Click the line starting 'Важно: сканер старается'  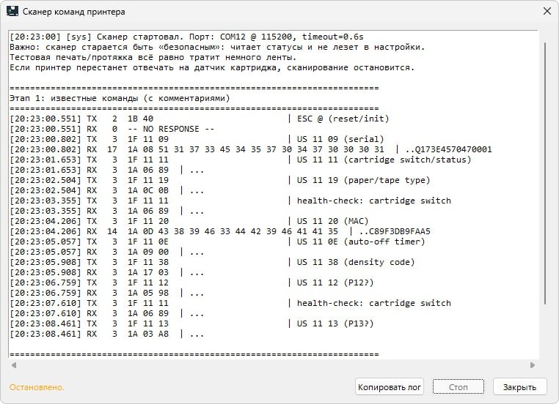tap(217, 47)
